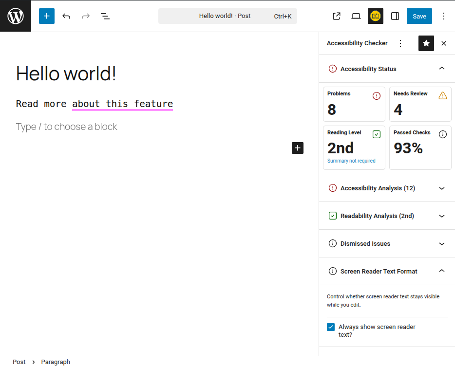Pin Accessibility Checker with the star icon
The width and height of the screenshot is (455, 366).
(426, 43)
